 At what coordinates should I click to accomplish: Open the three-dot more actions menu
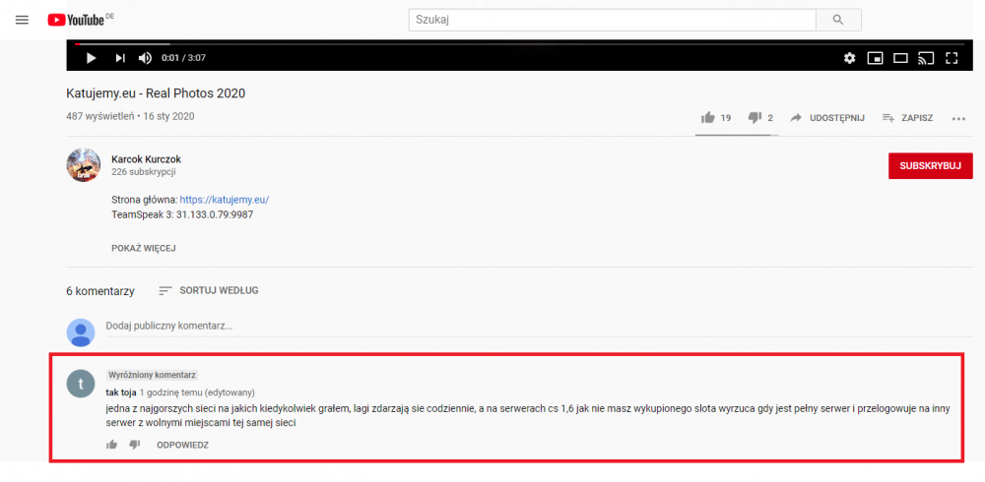(958, 118)
